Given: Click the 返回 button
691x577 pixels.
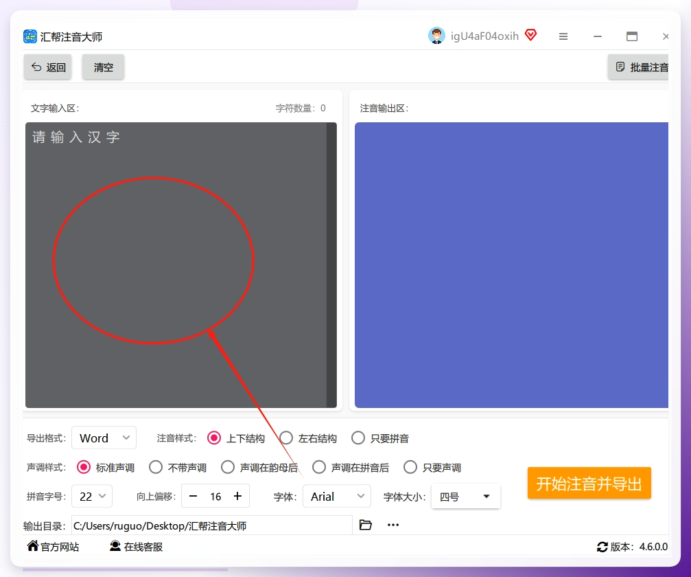Looking at the screenshot, I should (x=48, y=67).
